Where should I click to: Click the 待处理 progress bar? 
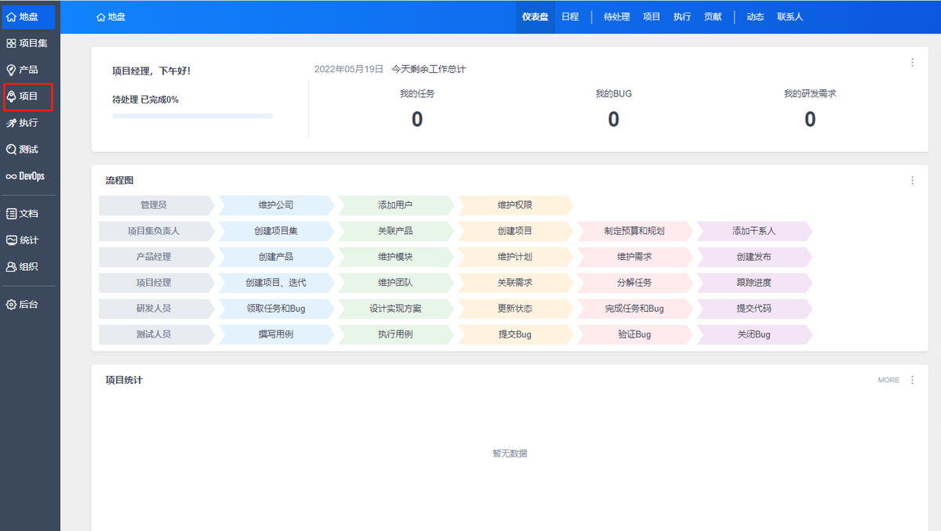coord(192,116)
